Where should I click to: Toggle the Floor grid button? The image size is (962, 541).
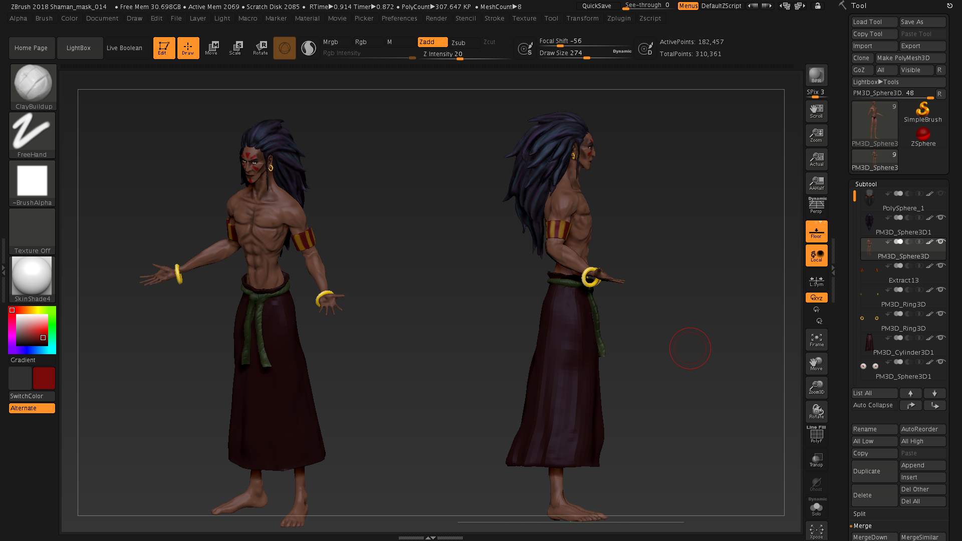pos(816,231)
